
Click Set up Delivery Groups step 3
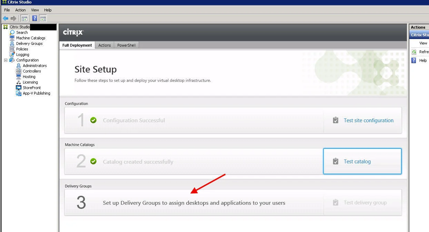coord(194,203)
